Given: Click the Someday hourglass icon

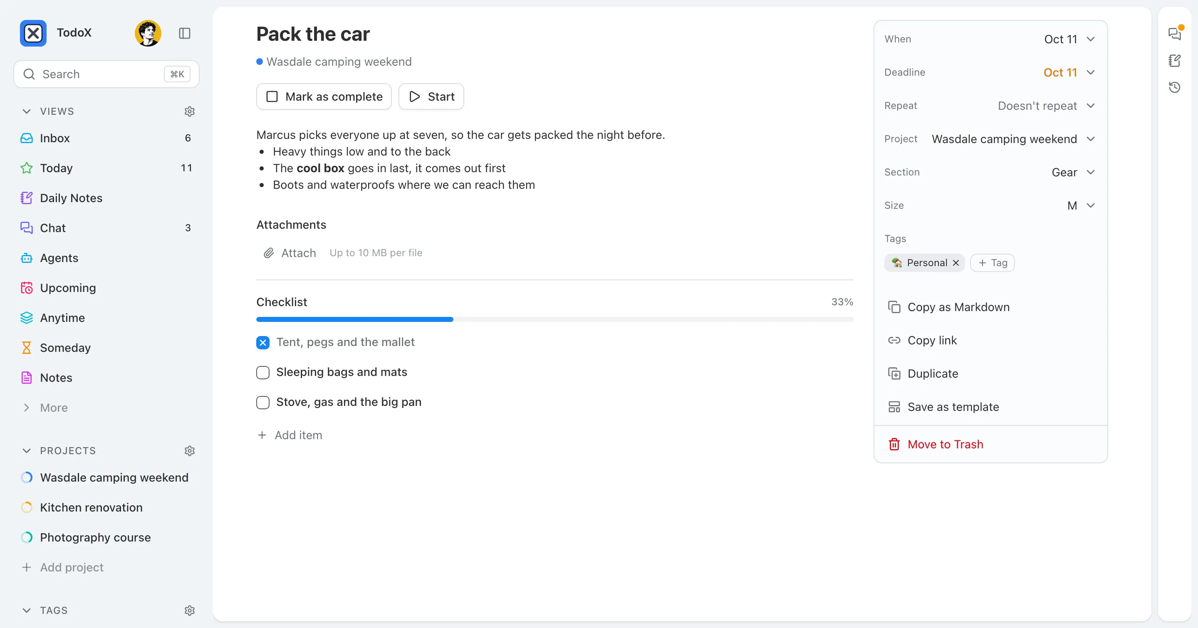Looking at the screenshot, I should coord(27,348).
